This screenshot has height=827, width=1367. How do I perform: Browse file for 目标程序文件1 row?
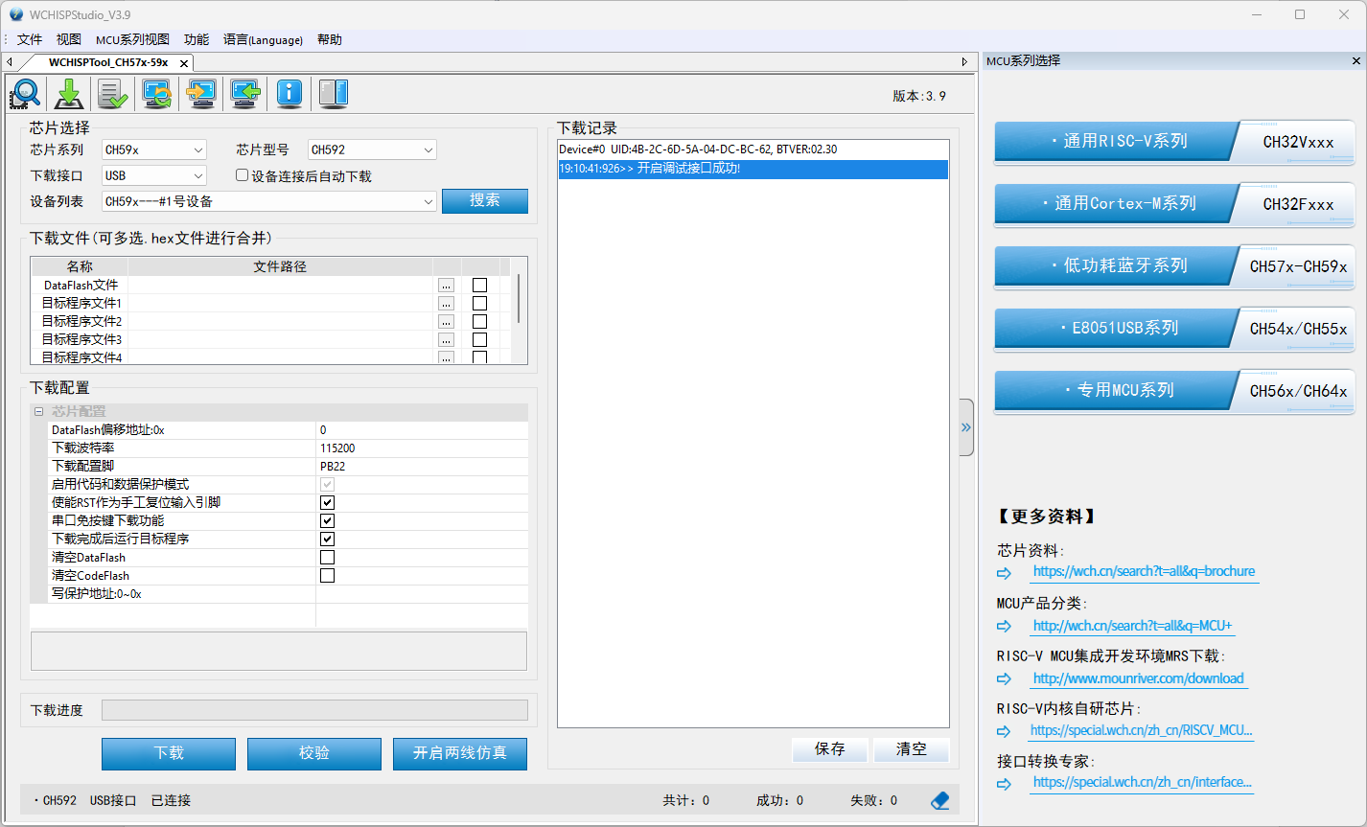tap(446, 304)
